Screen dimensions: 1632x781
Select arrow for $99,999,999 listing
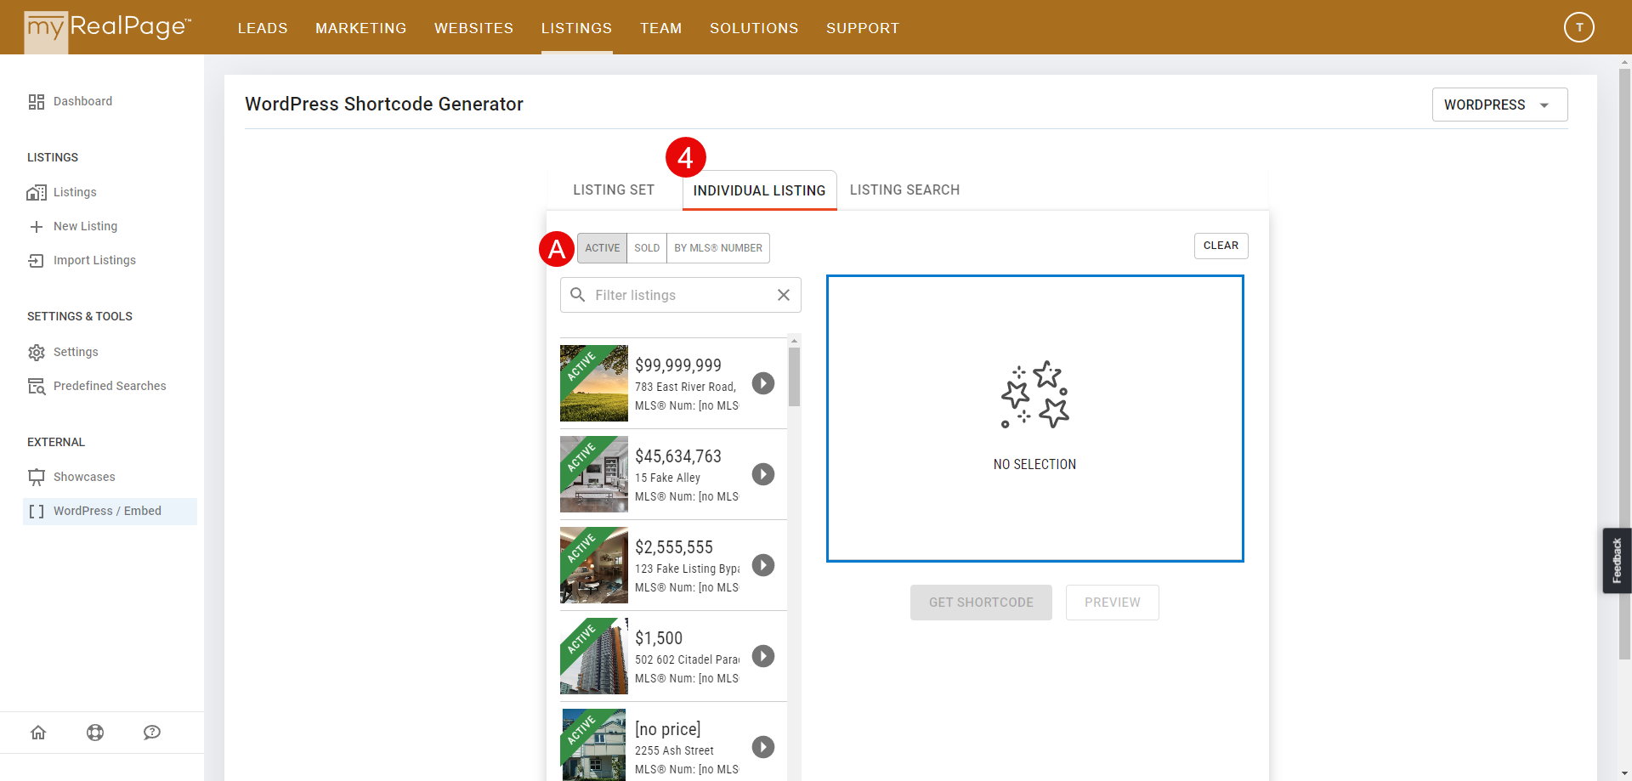point(763,383)
